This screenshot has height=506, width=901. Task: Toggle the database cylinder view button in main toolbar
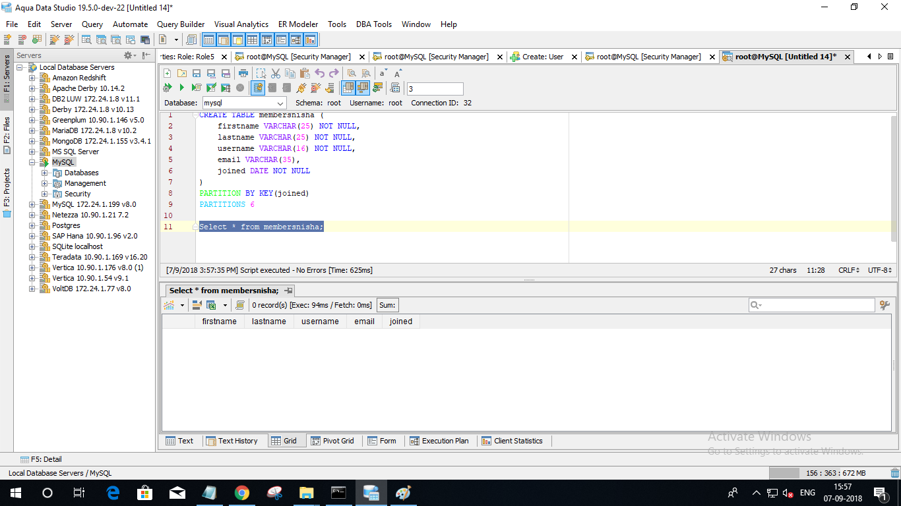pos(237,40)
